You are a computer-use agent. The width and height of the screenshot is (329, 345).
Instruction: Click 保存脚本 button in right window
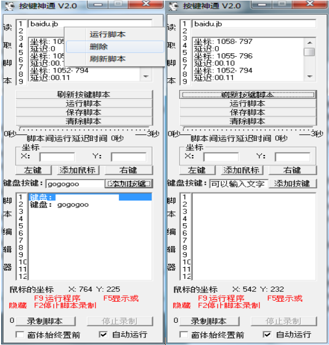tap(248, 112)
